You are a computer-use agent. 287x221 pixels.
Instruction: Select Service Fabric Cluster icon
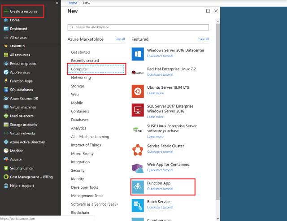coord(138,150)
